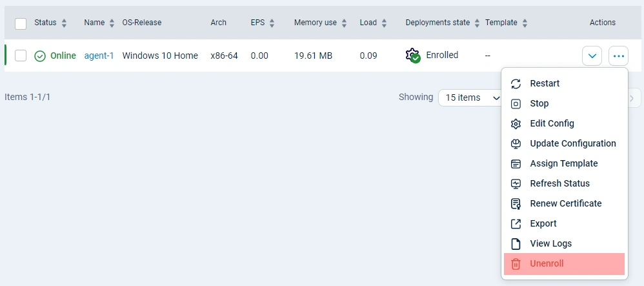Viewport: 644px width, 286px height.
Task: Click the Enrolled deployment state icon
Action: click(x=413, y=56)
